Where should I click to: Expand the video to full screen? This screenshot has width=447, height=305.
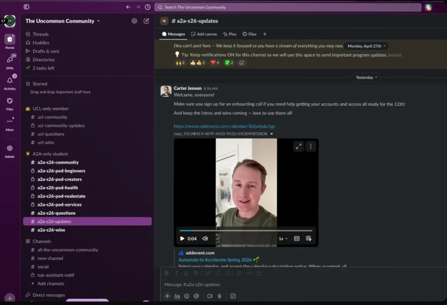[x=299, y=146]
